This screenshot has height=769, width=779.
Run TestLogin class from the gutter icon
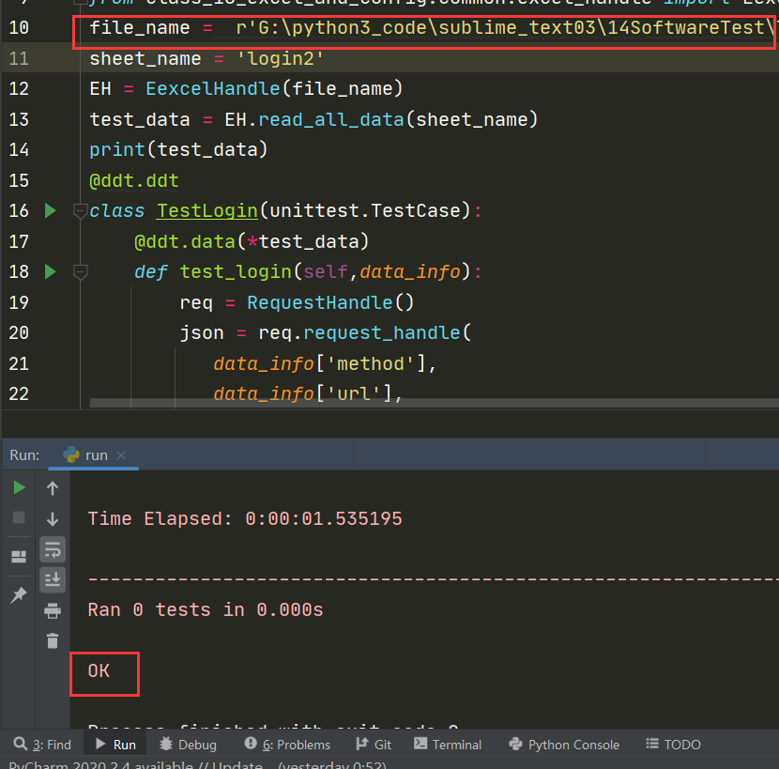(x=50, y=210)
